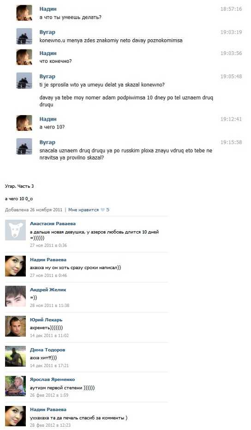Open Ярослав Яременко profile link
Image resolution: width=251 pixels, height=430 pixels.
pos(52,380)
